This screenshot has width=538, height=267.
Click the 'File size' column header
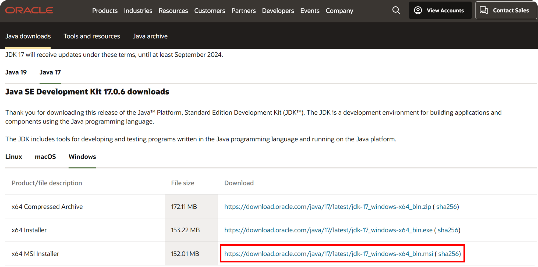pos(183,183)
